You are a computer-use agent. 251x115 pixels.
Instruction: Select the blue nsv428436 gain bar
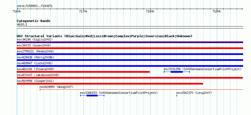click(x=130, y=60)
